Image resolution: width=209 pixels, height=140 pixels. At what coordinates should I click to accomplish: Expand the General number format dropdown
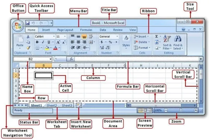pos(117,36)
